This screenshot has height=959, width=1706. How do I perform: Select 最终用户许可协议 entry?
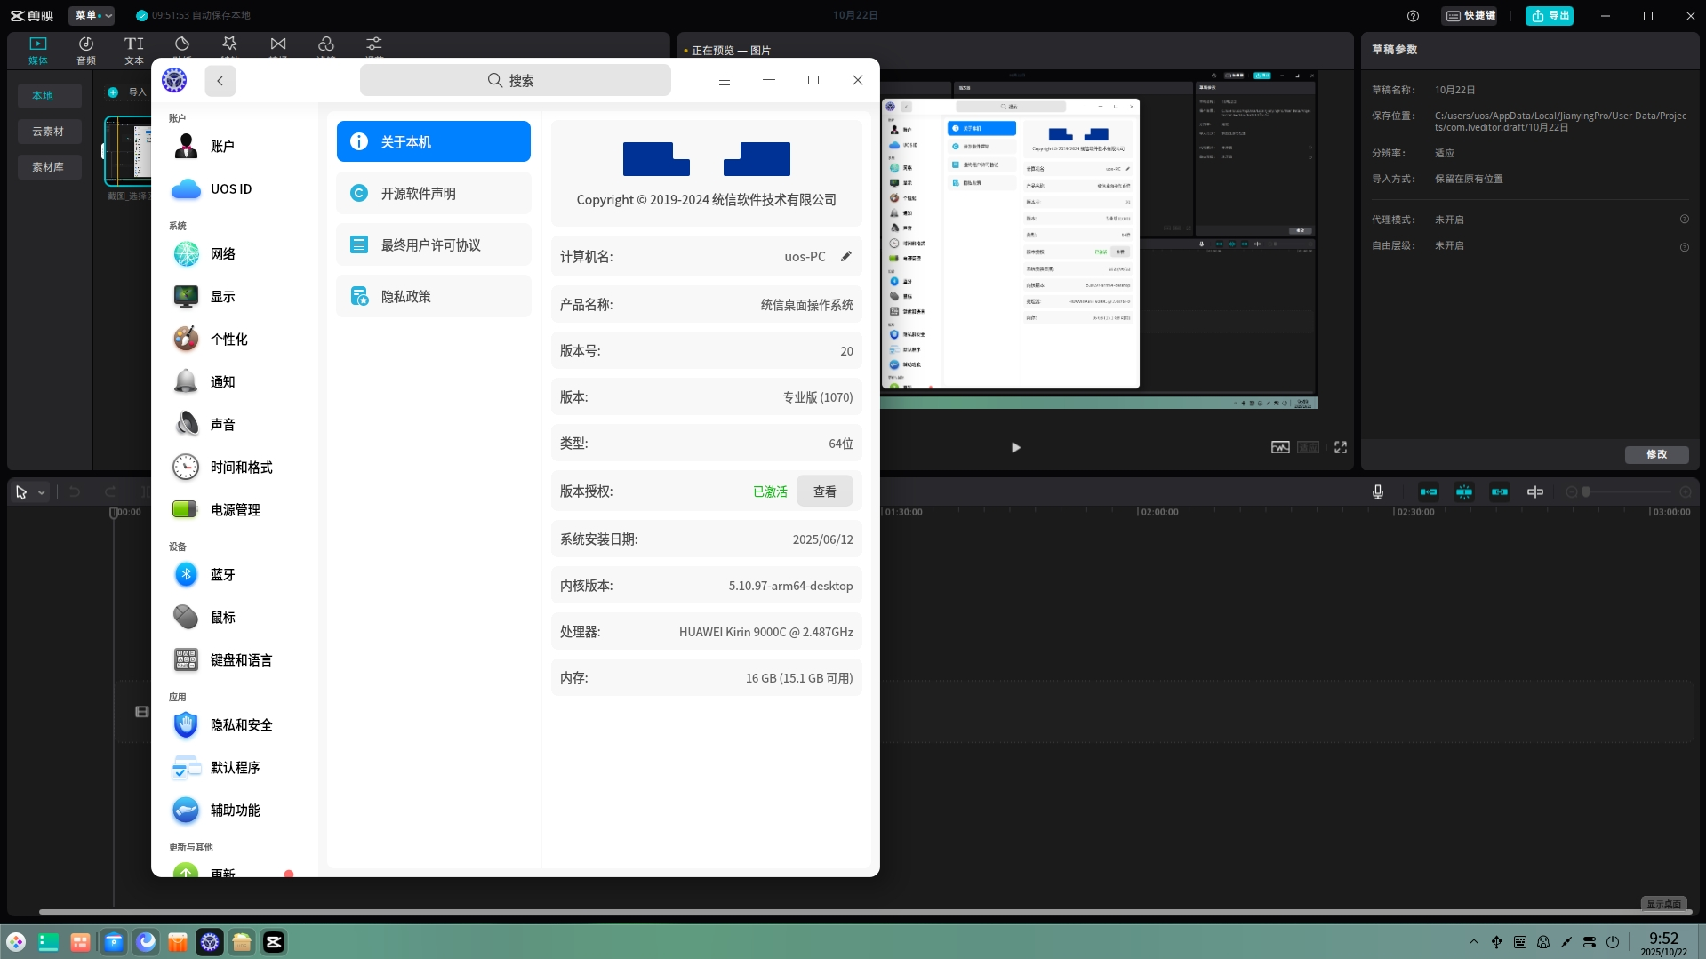click(434, 245)
